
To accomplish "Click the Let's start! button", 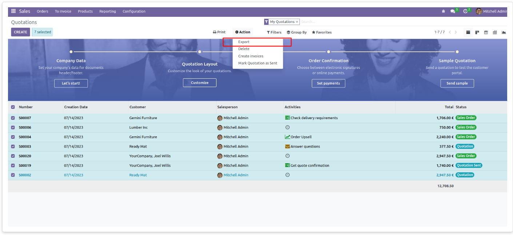I will point(71,83).
